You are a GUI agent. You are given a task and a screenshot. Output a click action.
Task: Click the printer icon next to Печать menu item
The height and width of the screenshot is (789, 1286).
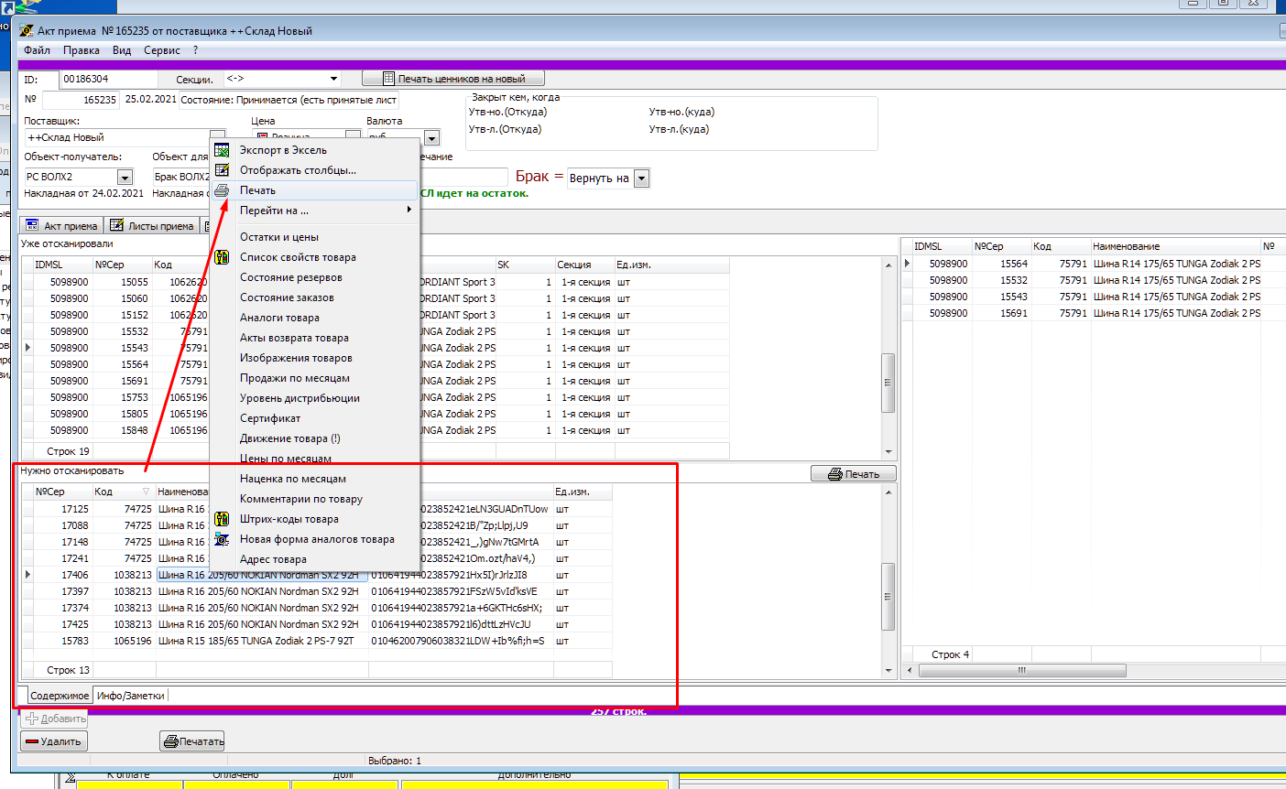222,190
